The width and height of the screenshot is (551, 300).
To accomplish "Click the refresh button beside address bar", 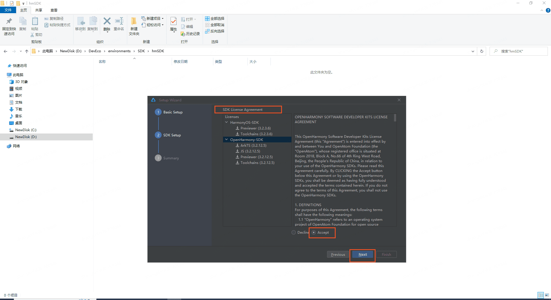I will [x=482, y=51].
